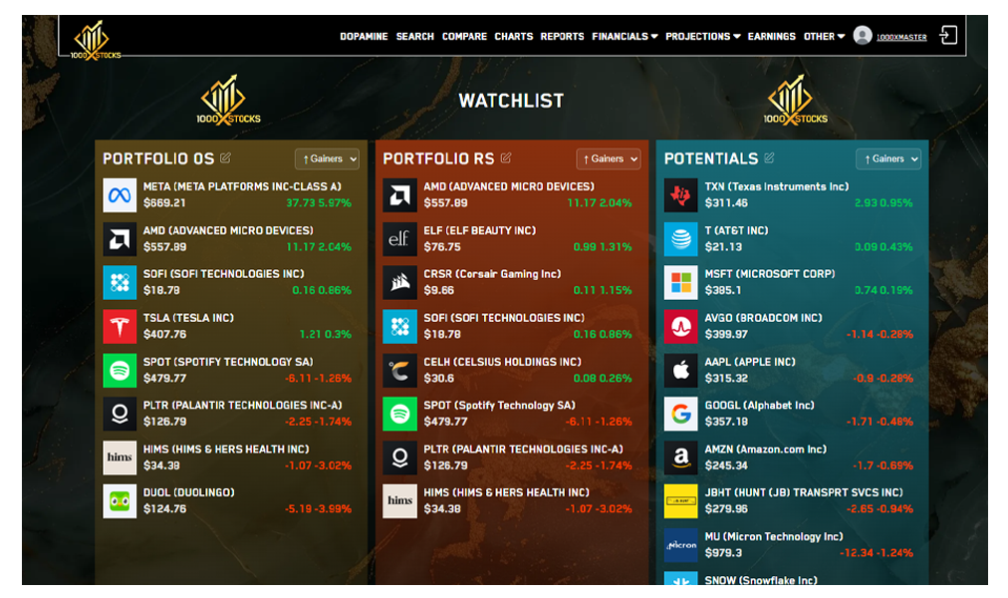Click the Meta logo in Portfolio OS
The width and height of the screenshot is (1008, 598).
[x=120, y=194]
